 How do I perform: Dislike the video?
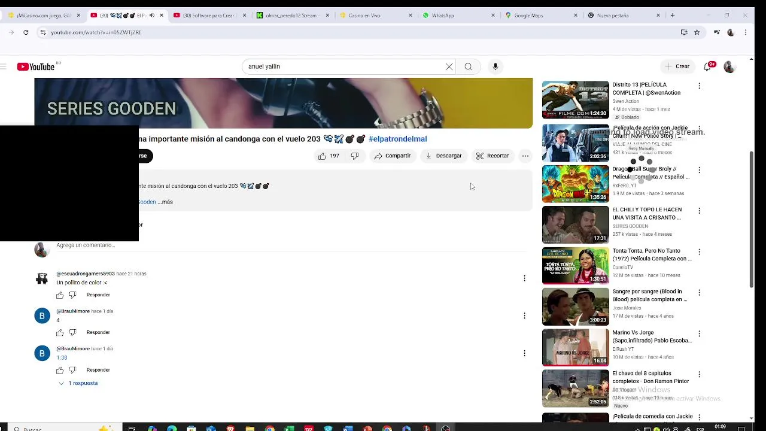[x=354, y=156]
